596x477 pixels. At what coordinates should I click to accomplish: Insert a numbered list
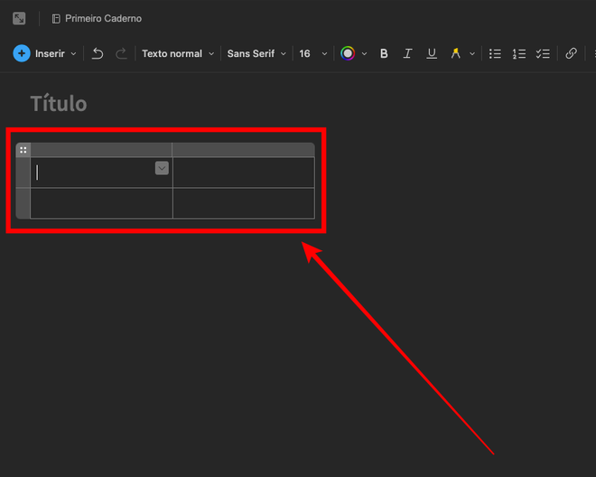tap(519, 53)
